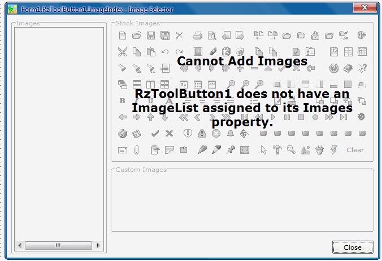The width and height of the screenshot is (382, 261).
Task: Pick the down arrow stock icon
Action: (x=165, y=117)
